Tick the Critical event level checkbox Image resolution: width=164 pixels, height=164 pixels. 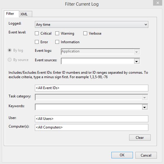[x=37, y=33]
